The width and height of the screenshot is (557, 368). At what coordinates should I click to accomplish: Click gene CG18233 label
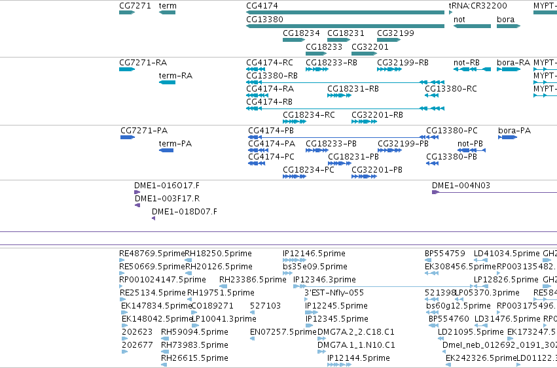[324, 47]
